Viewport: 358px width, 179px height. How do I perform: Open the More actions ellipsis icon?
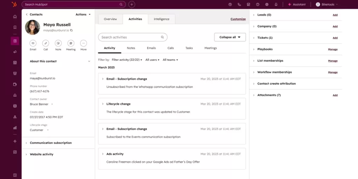pyautogui.click(x=83, y=43)
